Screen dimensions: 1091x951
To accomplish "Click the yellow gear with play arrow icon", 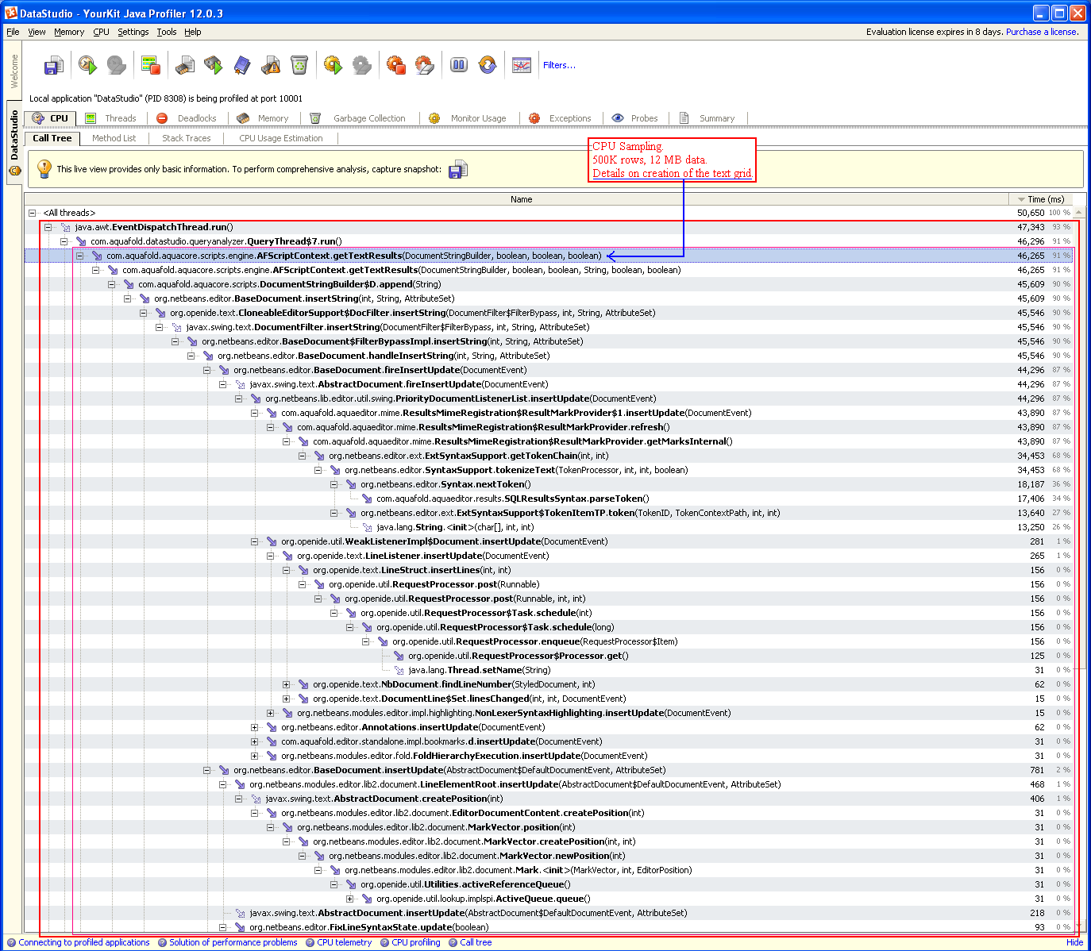I will click(x=333, y=65).
